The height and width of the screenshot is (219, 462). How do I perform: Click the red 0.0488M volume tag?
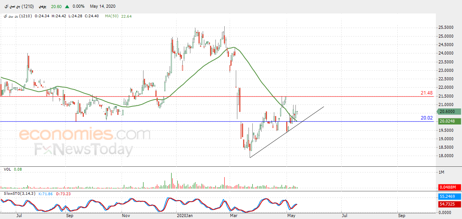449,187
